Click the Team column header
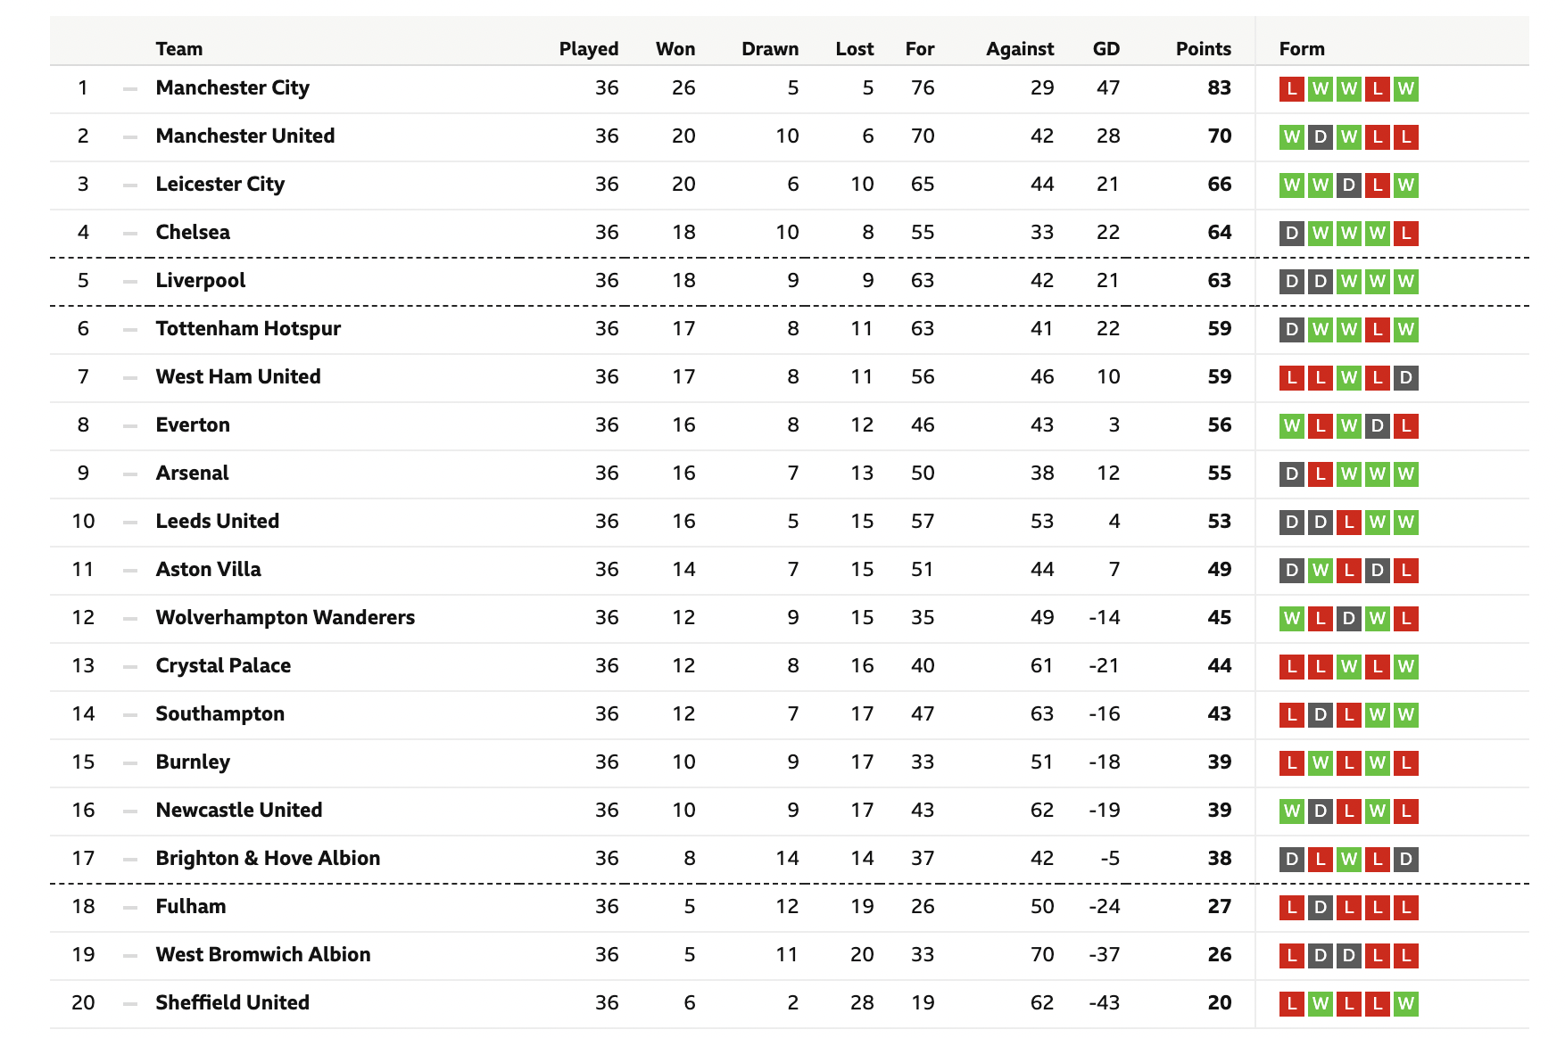 (178, 49)
